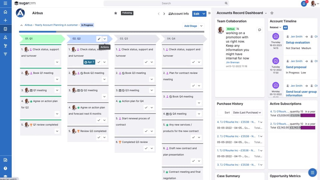Open the Related filter dropdown in timeline

click(276, 28)
